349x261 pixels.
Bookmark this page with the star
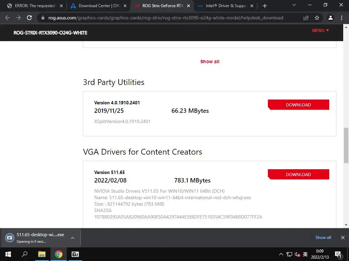pos(317,18)
